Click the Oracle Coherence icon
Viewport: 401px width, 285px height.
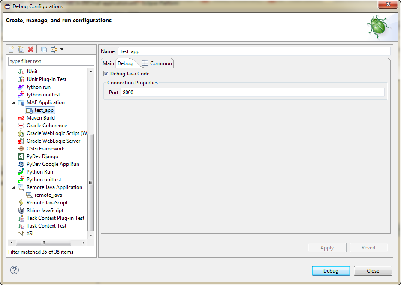click(21, 126)
